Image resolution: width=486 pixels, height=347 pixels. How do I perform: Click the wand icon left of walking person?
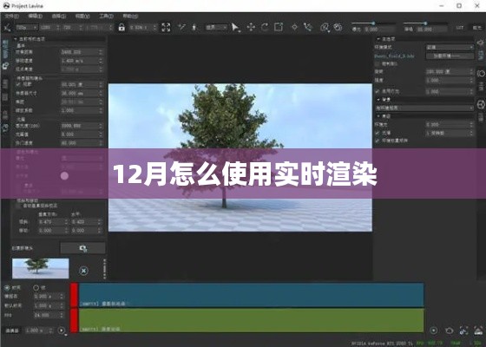(181, 27)
